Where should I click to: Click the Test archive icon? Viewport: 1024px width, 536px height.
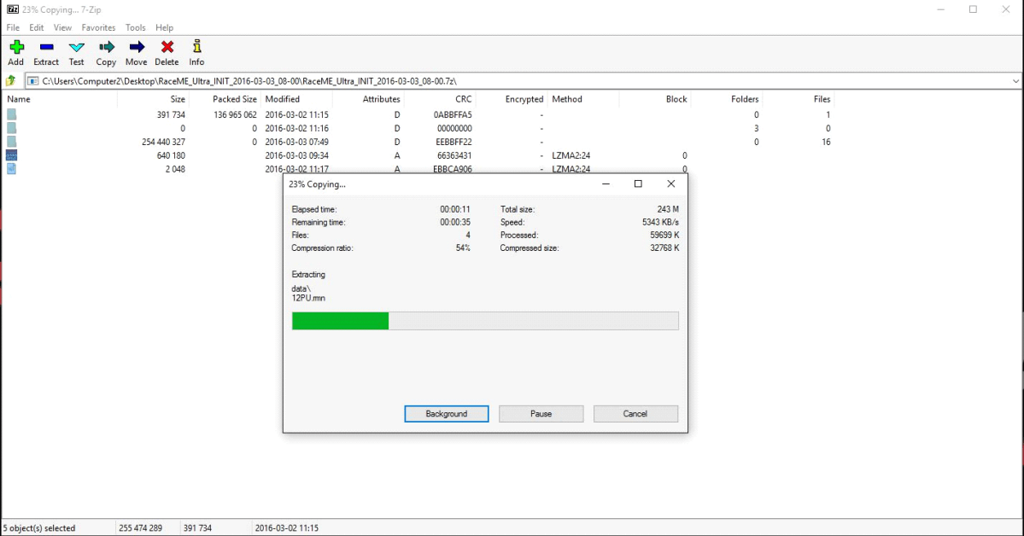[x=76, y=52]
